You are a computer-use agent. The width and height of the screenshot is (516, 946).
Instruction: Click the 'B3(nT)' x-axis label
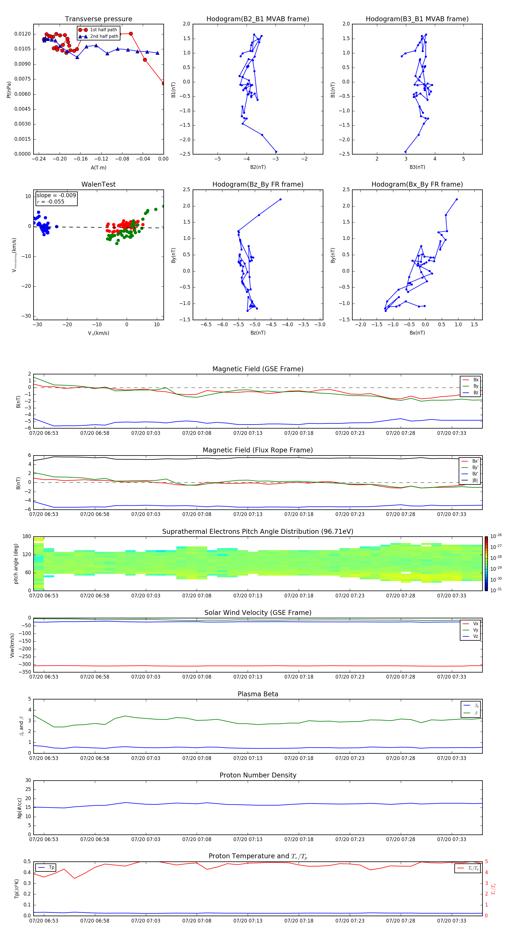pos(417,167)
